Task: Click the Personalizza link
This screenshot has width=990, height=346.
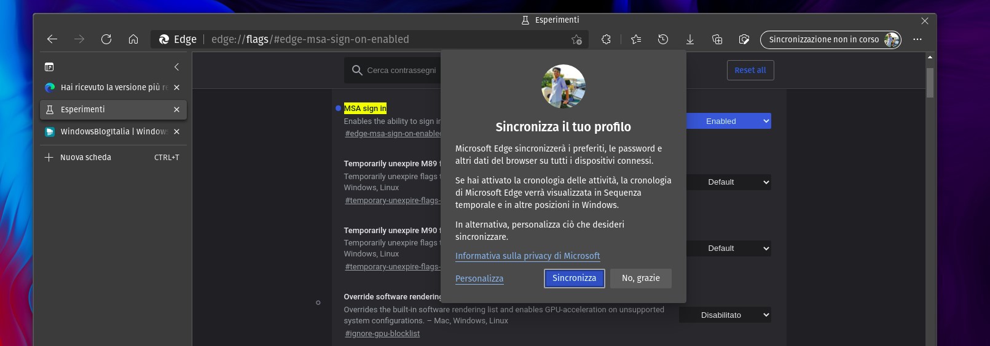Action: [x=479, y=279]
